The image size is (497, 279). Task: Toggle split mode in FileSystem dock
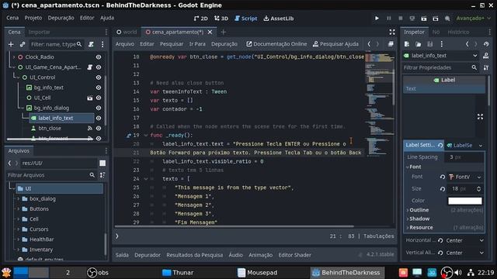[x=103, y=164]
